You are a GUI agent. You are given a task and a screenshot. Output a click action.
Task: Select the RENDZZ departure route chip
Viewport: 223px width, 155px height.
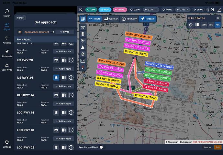[x=120, y=10]
